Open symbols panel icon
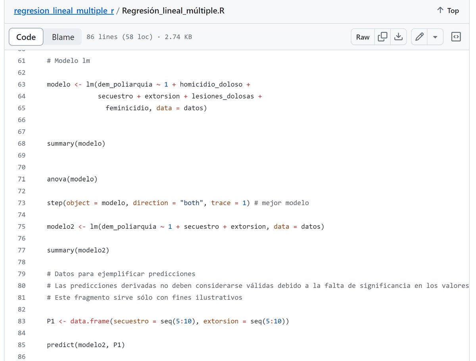The height and width of the screenshot is (361, 476). point(456,37)
